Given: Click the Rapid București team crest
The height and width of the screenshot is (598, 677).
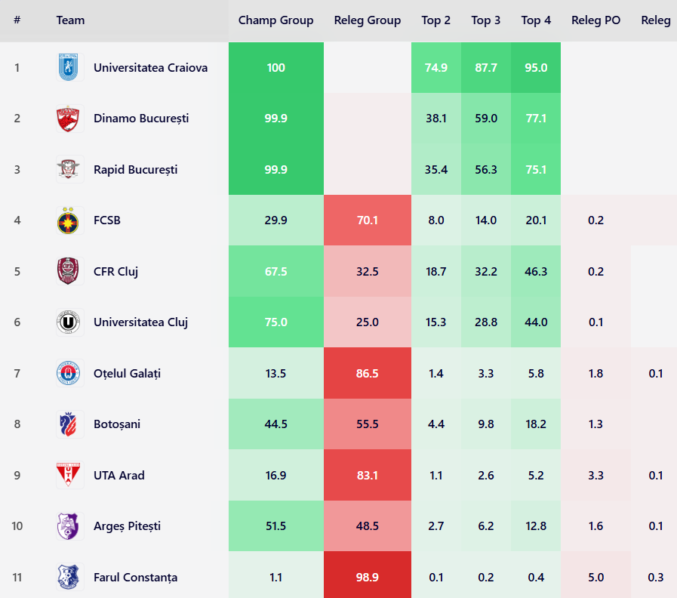Looking at the screenshot, I should [x=69, y=169].
